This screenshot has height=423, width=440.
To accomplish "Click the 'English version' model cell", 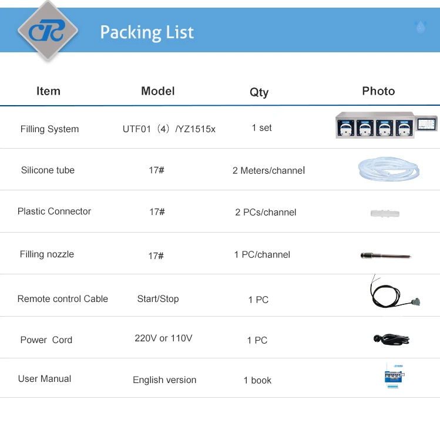I will tap(164, 380).
